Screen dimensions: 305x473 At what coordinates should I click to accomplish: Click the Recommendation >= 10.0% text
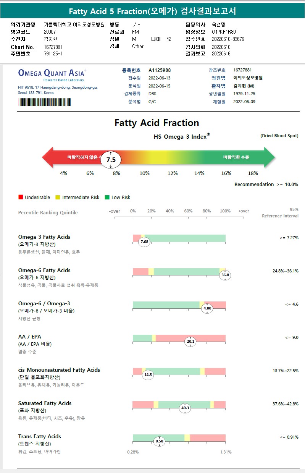pos(266,185)
